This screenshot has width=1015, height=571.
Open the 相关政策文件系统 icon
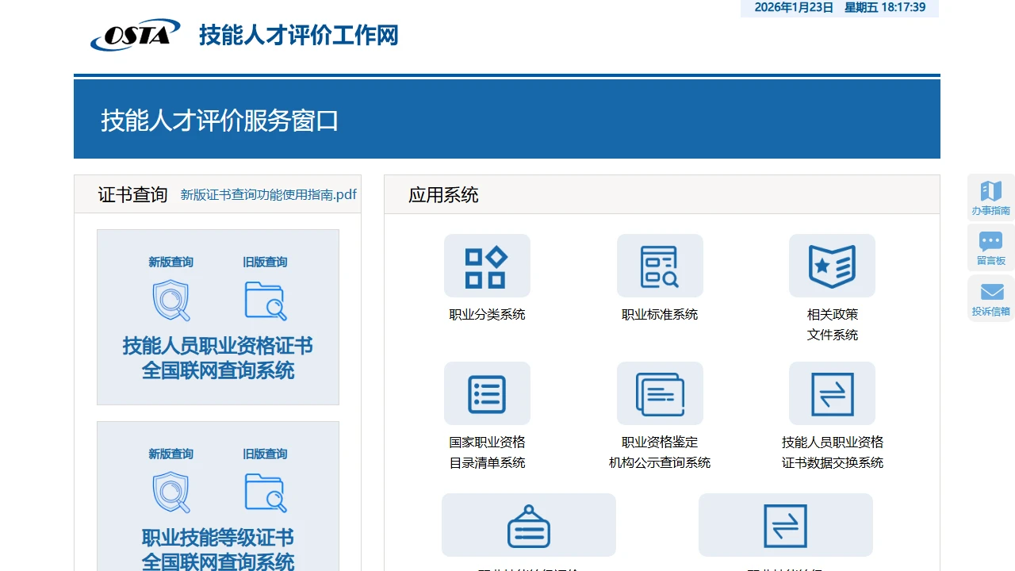[x=832, y=266]
